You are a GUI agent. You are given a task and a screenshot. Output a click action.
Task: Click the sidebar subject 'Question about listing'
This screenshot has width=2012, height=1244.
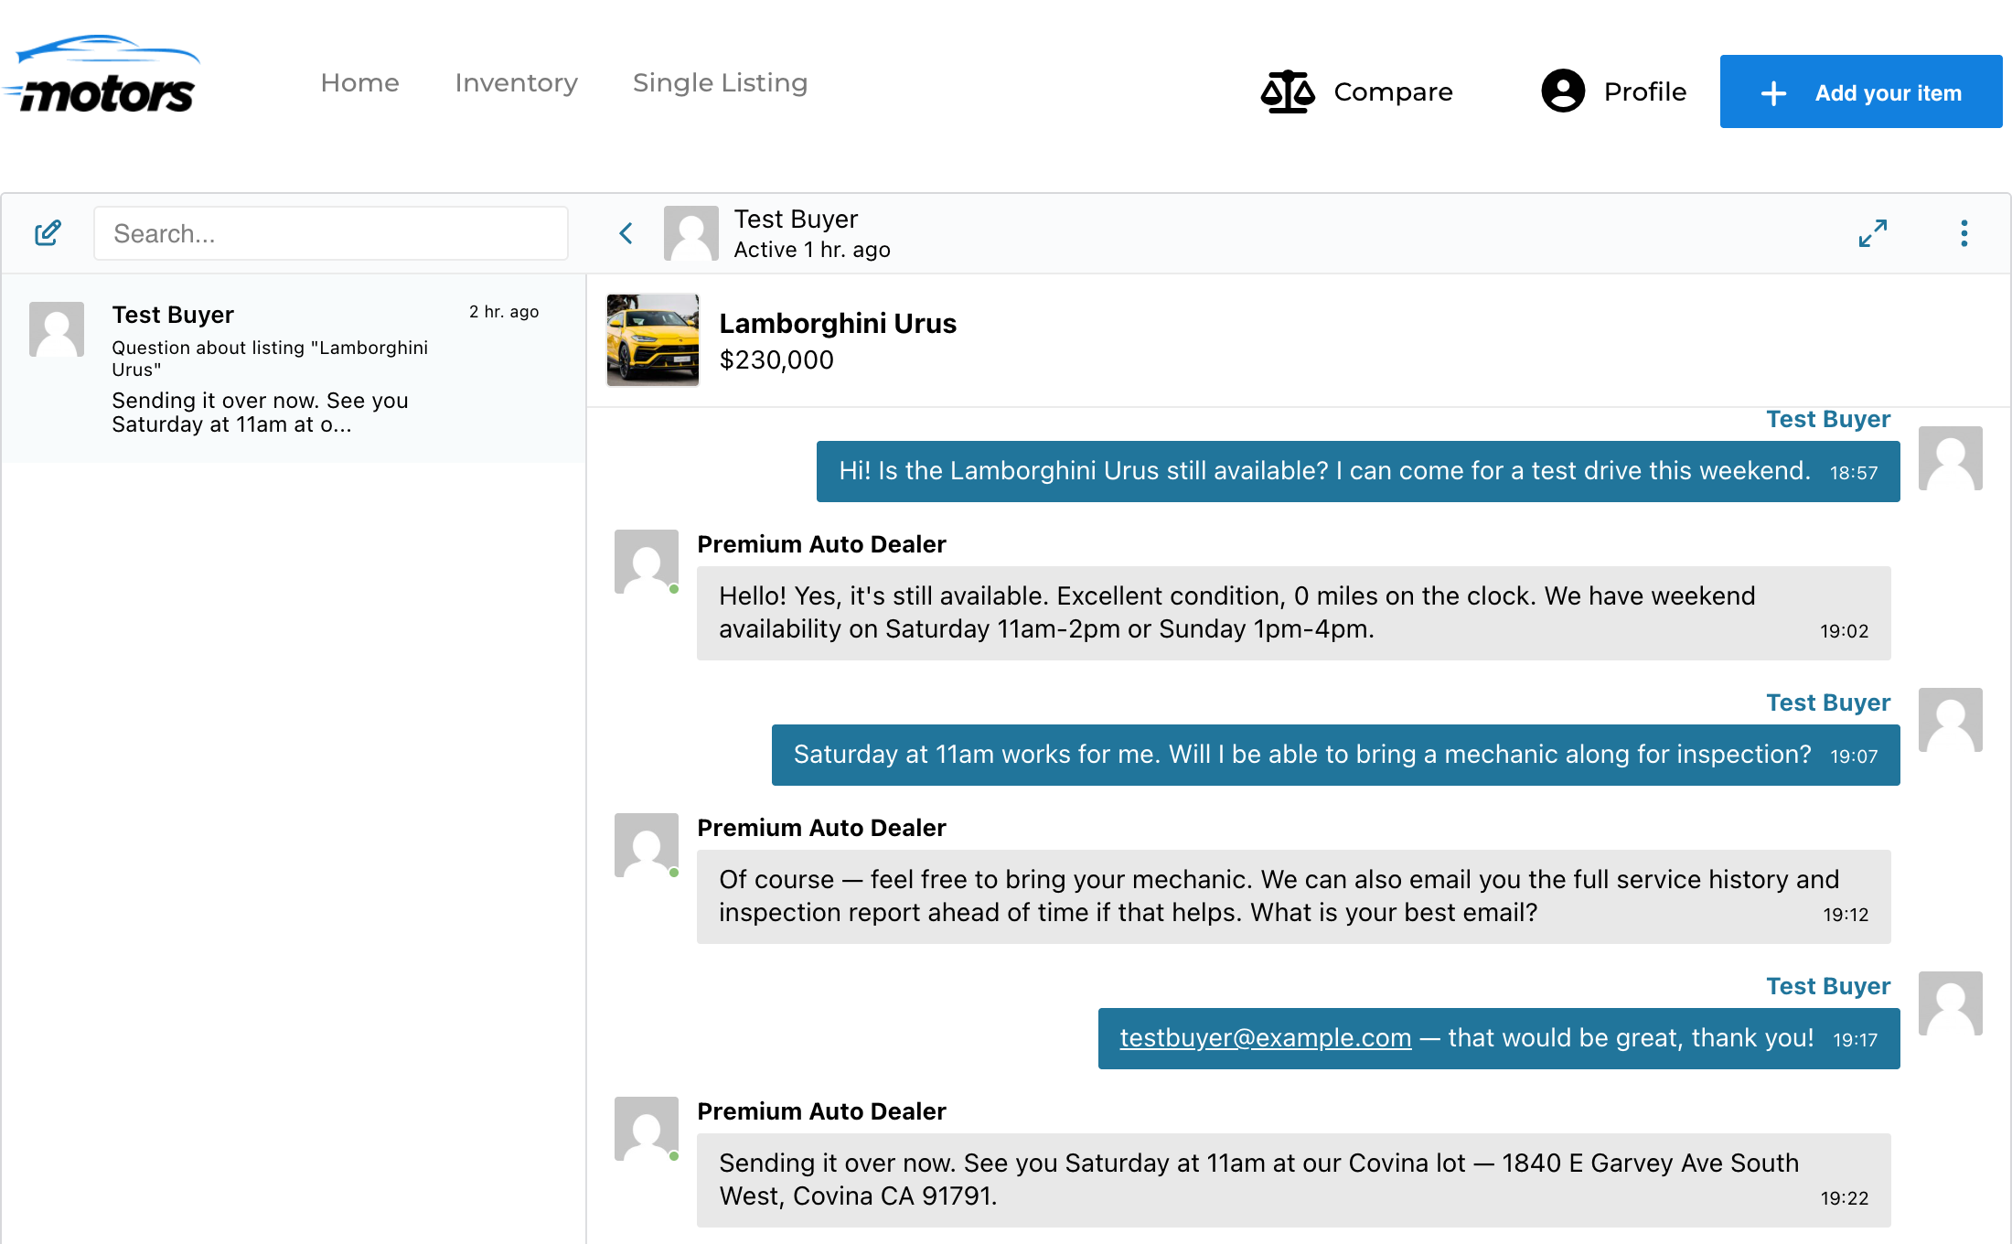point(270,359)
